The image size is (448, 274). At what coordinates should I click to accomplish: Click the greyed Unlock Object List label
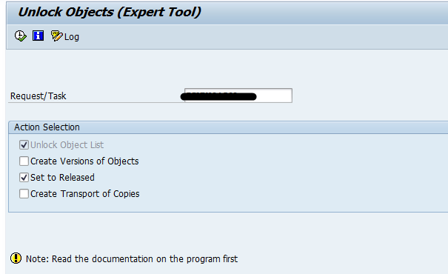(x=67, y=145)
